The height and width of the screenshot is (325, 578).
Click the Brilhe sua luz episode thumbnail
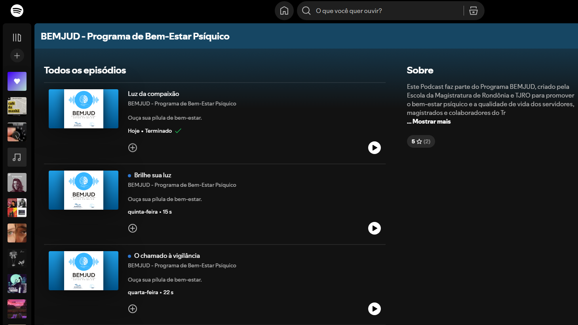(x=84, y=190)
